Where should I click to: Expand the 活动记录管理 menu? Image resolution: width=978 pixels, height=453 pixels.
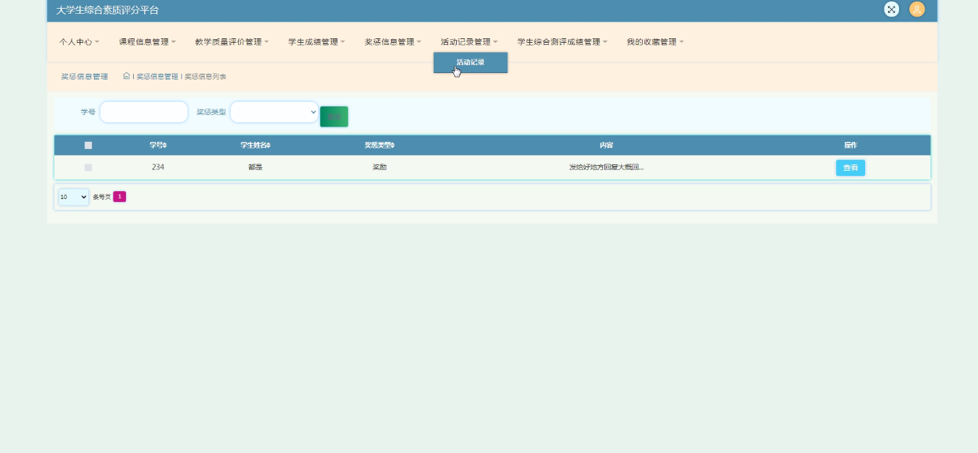pos(469,42)
